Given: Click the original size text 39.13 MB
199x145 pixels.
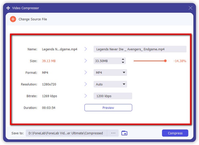Looking at the screenshot, I should (x=49, y=61).
